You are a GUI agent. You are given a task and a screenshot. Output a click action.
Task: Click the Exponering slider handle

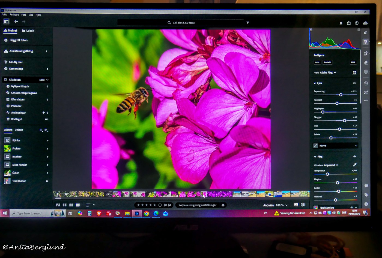point(341,95)
